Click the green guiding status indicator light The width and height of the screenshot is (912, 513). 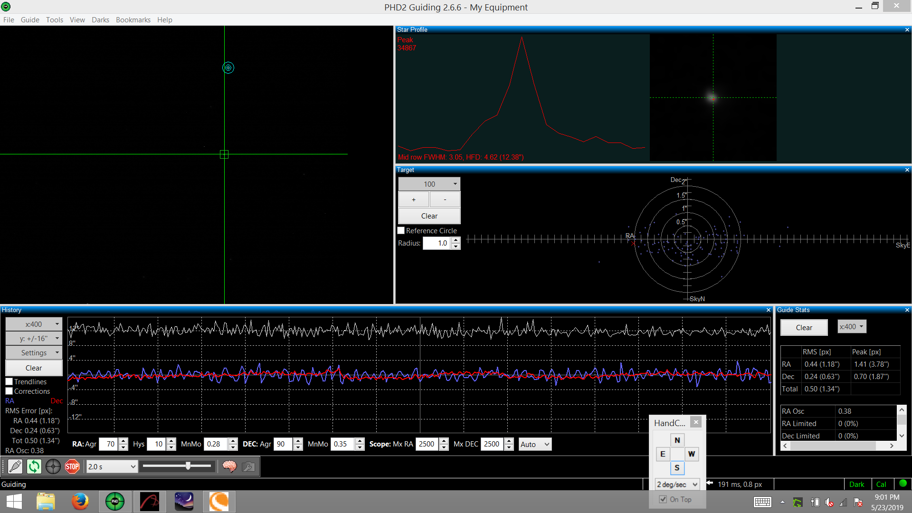(903, 484)
